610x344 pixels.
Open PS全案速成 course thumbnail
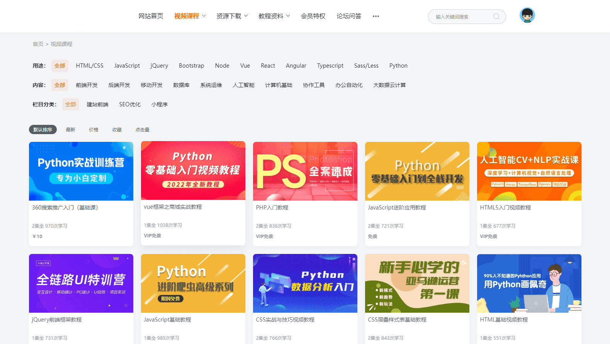tap(305, 171)
